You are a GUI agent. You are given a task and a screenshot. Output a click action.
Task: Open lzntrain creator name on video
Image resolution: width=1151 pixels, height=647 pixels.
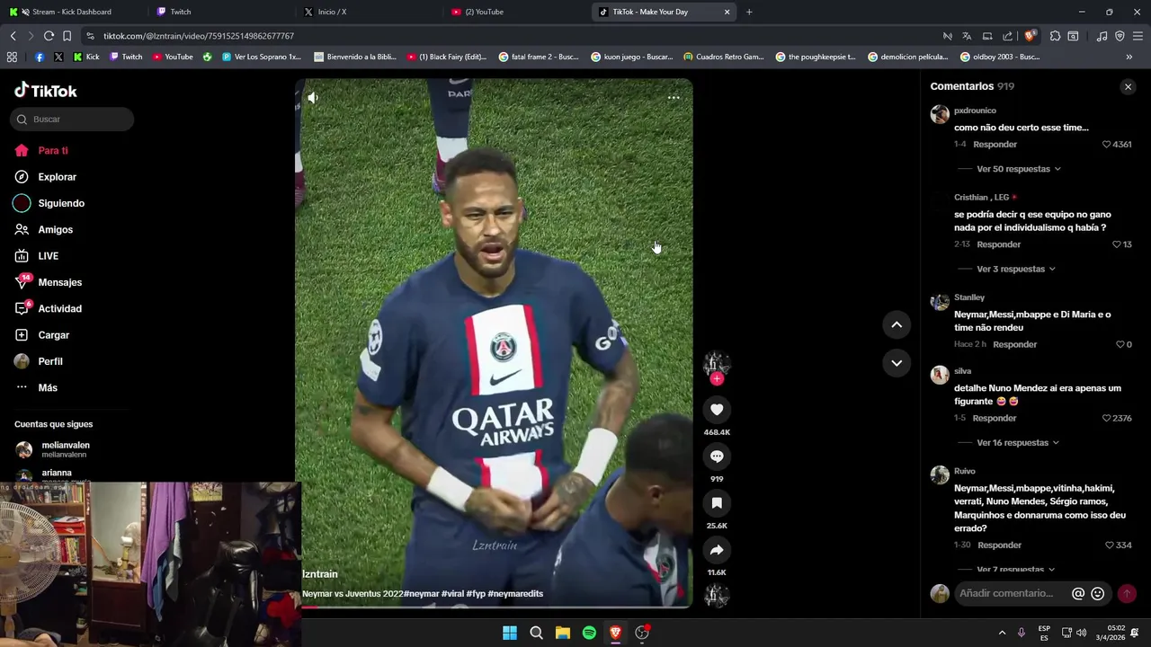coord(320,574)
